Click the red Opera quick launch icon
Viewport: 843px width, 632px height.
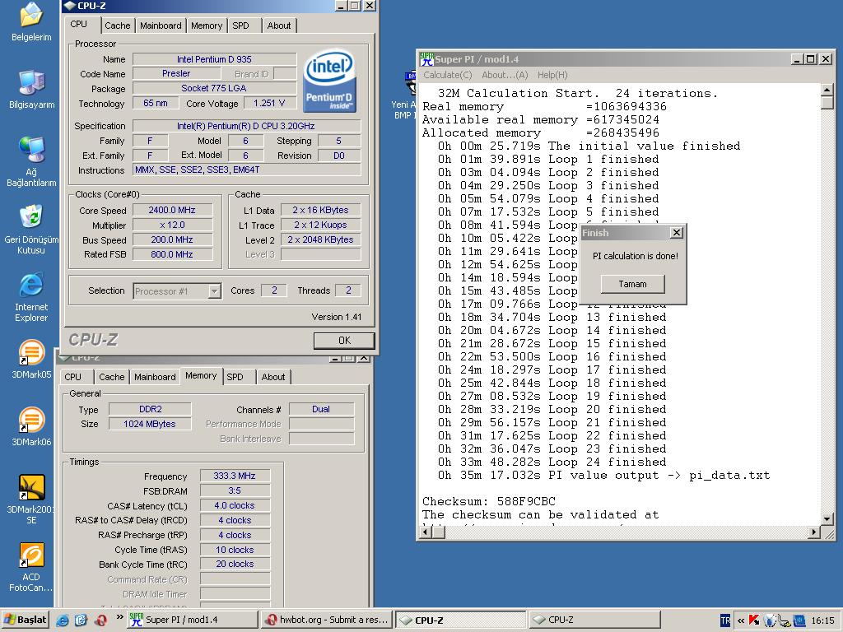(x=100, y=620)
